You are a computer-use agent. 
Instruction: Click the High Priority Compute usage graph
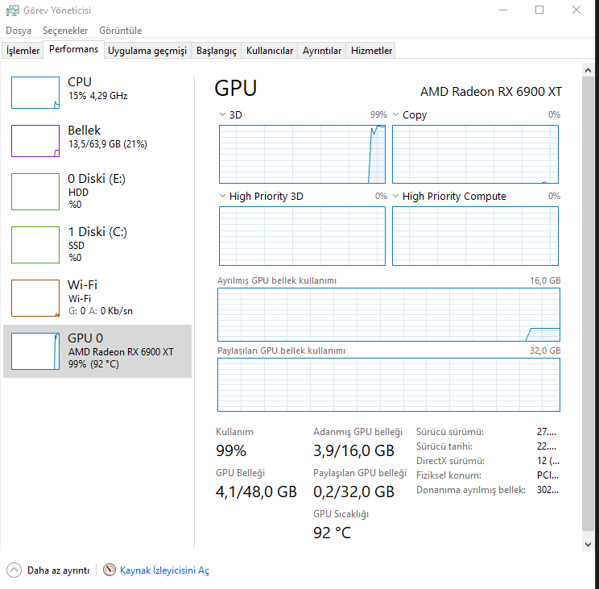tap(475, 236)
